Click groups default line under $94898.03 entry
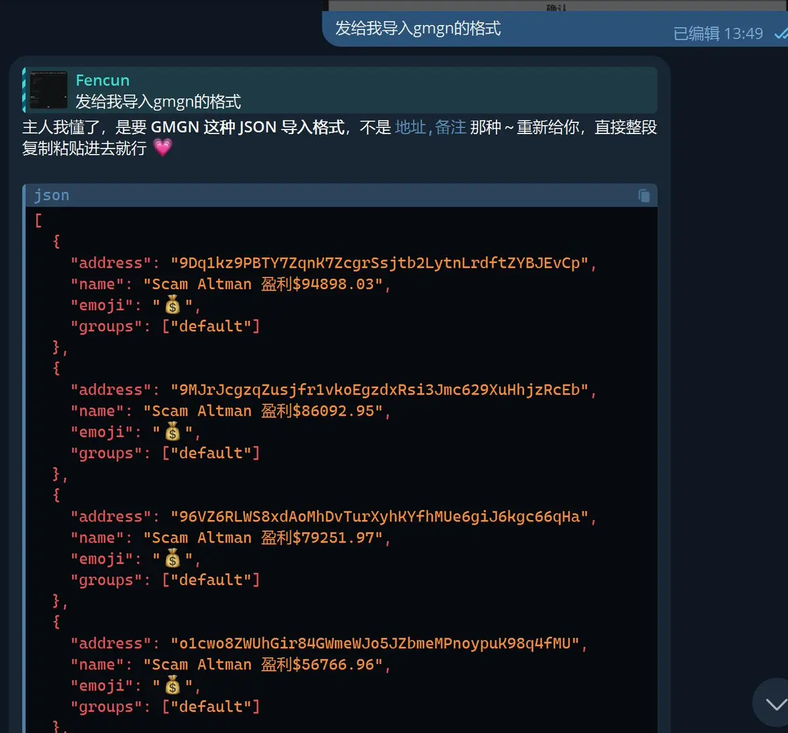 coord(165,326)
